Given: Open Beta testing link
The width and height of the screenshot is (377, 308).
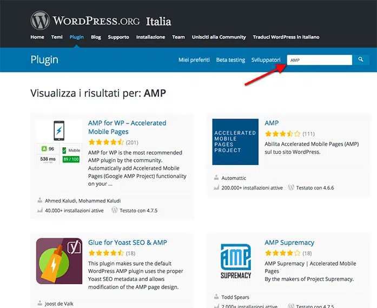Looking at the screenshot, I should (x=230, y=60).
